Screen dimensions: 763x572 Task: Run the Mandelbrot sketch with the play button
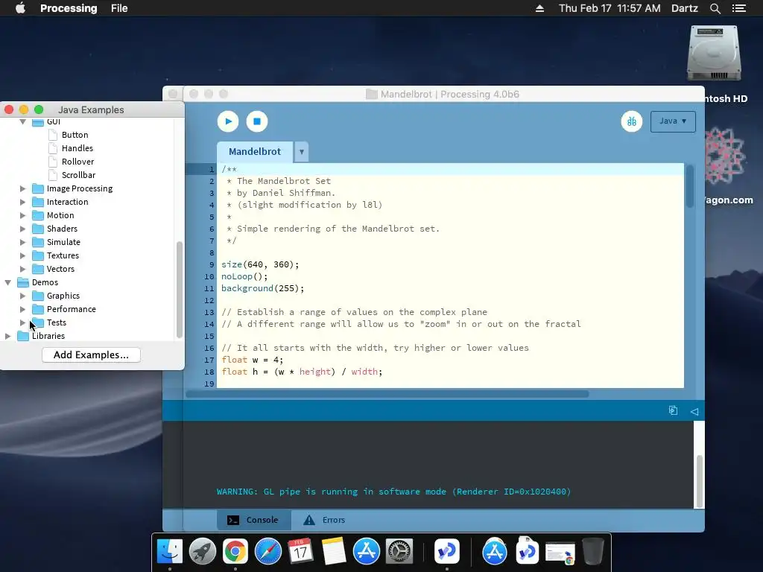[x=228, y=121]
